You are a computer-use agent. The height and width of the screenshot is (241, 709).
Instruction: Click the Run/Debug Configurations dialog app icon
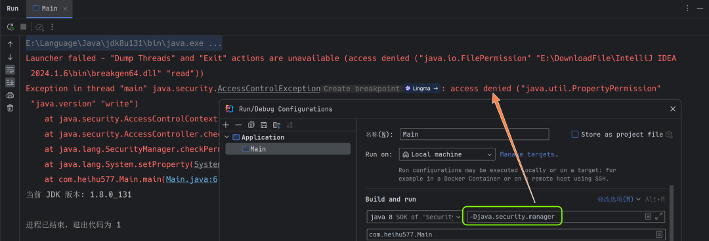click(x=230, y=109)
